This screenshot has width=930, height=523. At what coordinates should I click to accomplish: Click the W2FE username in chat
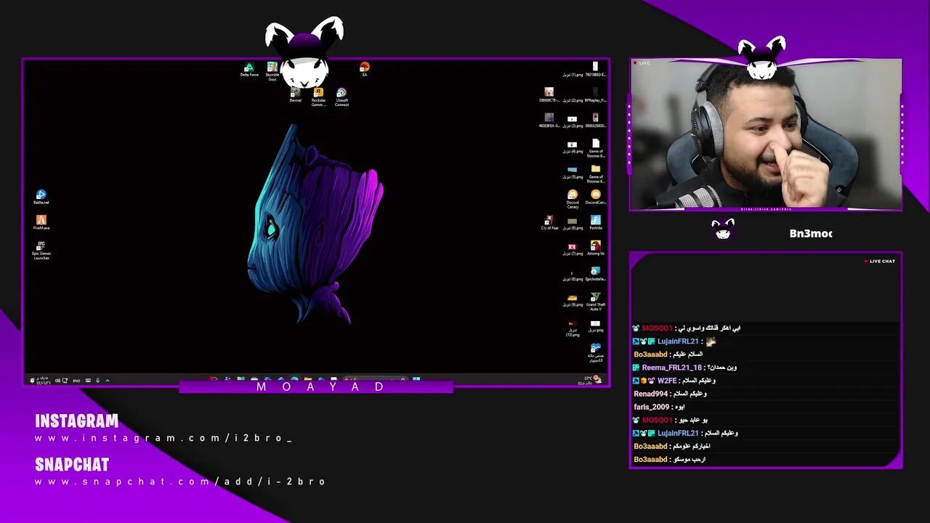point(667,381)
